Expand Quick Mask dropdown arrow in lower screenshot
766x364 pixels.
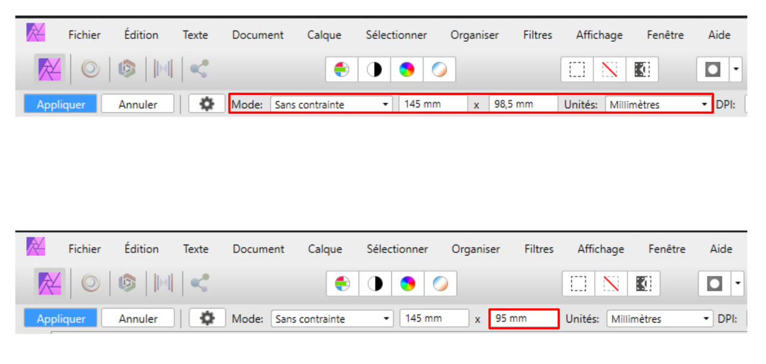pos(738,284)
